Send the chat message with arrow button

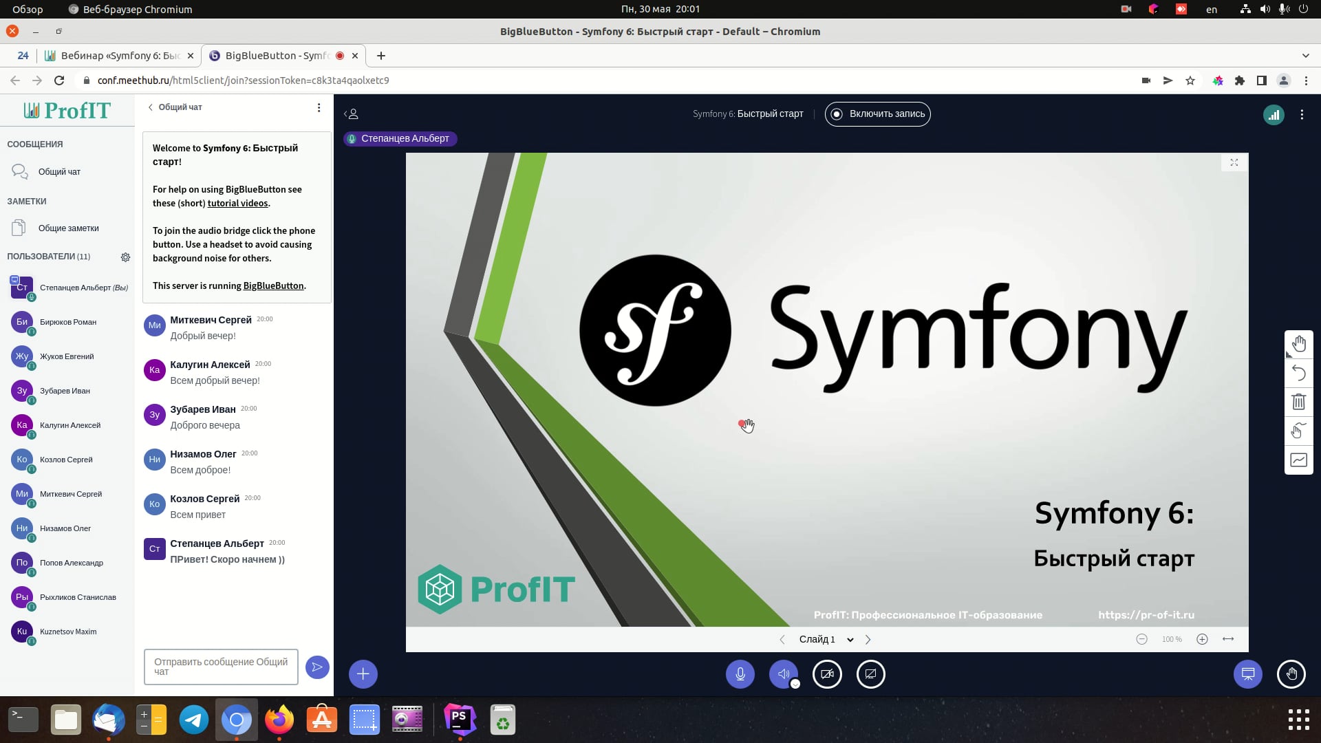point(317,667)
